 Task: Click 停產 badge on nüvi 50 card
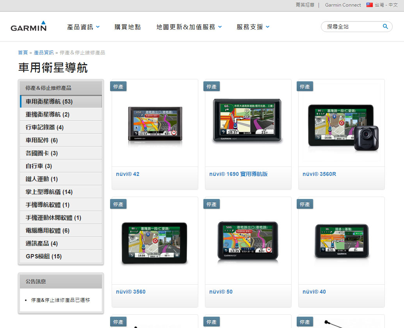point(212,204)
